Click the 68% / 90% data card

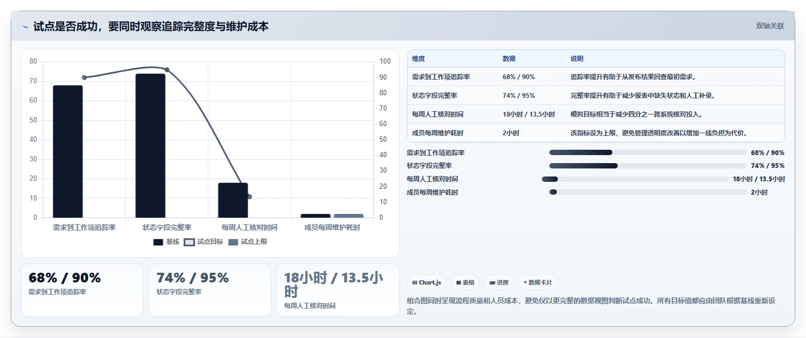(x=82, y=290)
